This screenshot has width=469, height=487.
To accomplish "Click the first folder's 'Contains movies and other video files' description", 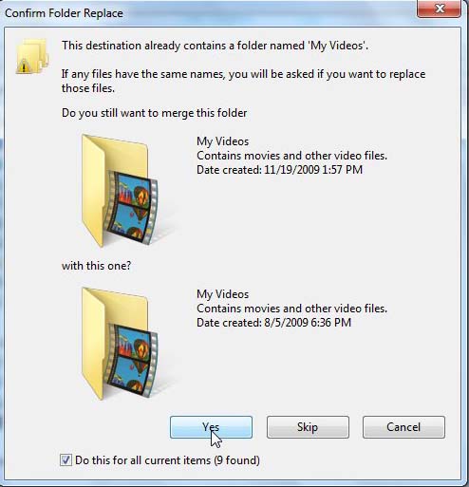I will tap(291, 156).
